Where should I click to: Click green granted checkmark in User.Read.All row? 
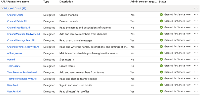pyautogui.click(x=161, y=91)
